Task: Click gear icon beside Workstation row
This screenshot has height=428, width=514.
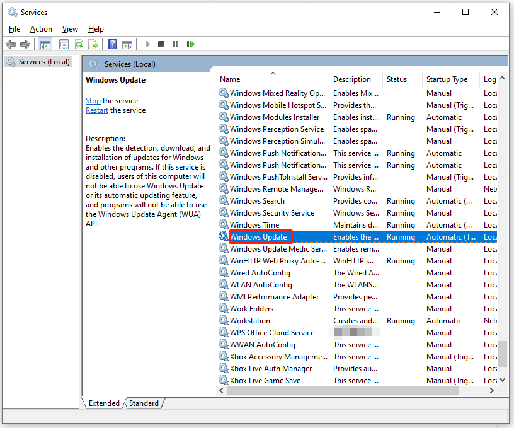Action: pyautogui.click(x=223, y=320)
